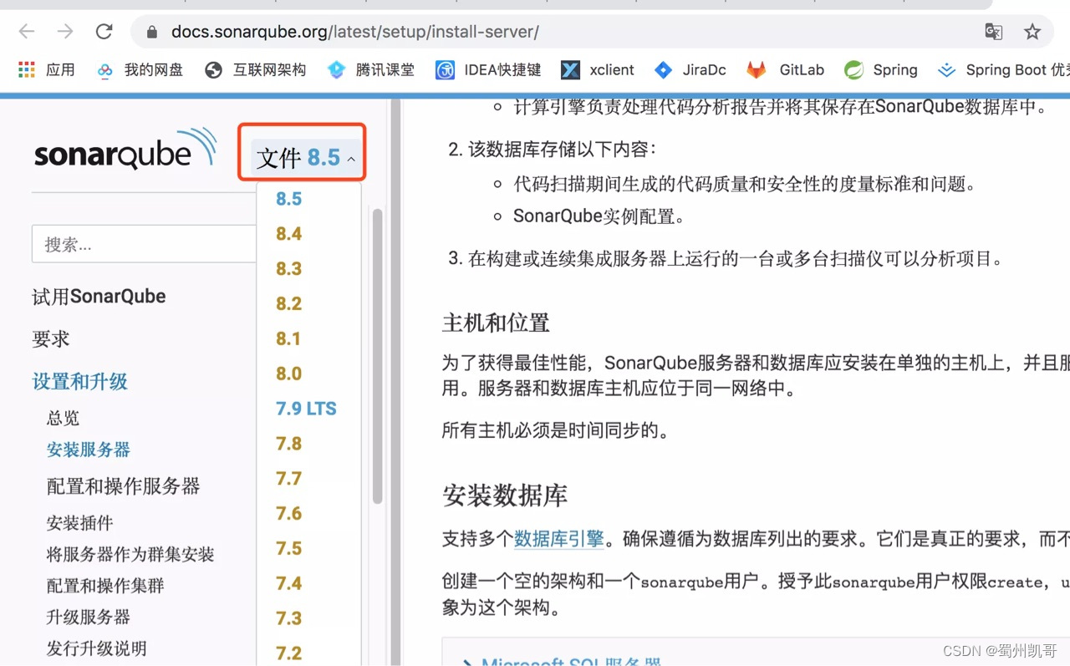The height and width of the screenshot is (666, 1070).
Task: Select version 7.6 in the list
Action: (288, 514)
